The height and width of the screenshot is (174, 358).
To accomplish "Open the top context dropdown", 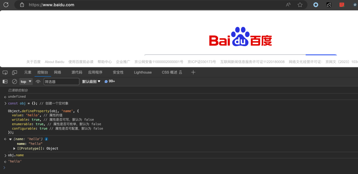I will point(26,82).
